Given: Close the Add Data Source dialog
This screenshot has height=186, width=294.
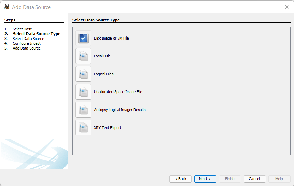Looking at the screenshot, I should pos(287,7).
